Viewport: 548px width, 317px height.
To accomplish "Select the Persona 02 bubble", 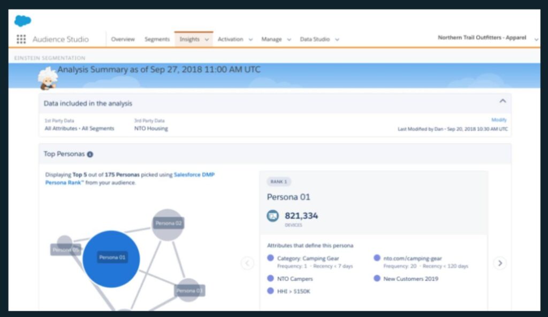I will pyautogui.click(x=168, y=225).
